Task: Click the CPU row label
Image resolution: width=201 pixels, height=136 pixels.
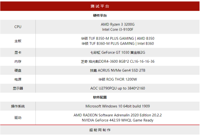Action: click(18, 27)
